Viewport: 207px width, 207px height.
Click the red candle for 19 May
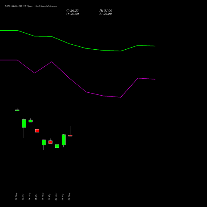(x=51, y=142)
